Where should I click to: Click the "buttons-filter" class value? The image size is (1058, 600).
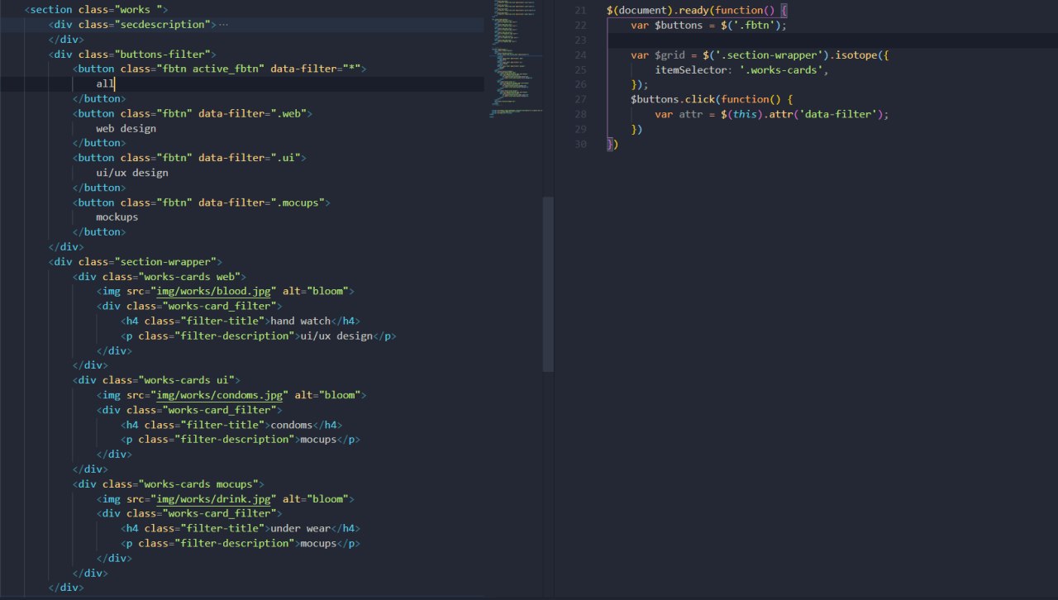165,55
